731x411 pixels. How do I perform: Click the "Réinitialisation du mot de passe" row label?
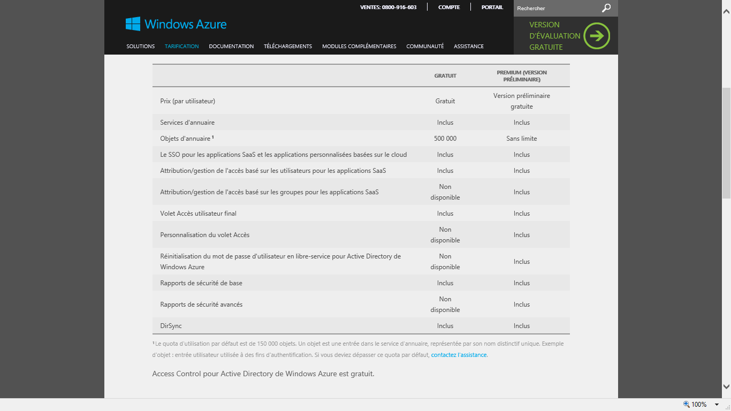pos(280,262)
